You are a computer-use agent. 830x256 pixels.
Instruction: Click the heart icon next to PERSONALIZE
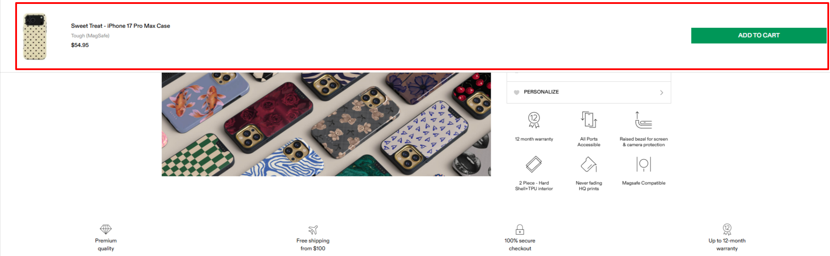(x=516, y=92)
